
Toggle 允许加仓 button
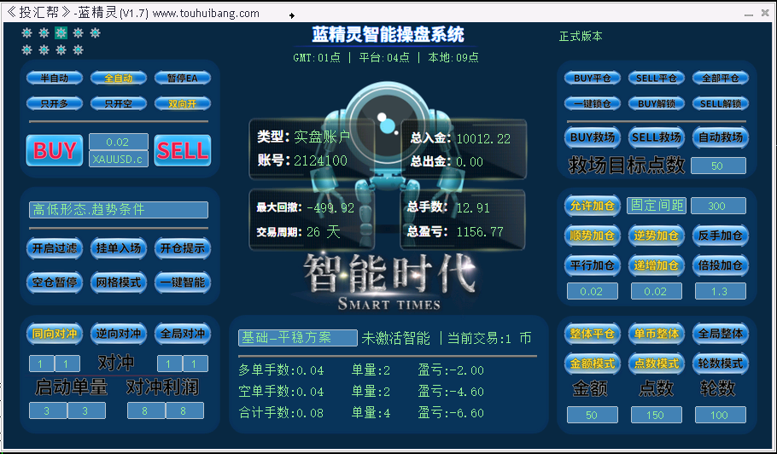coord(593,206)
